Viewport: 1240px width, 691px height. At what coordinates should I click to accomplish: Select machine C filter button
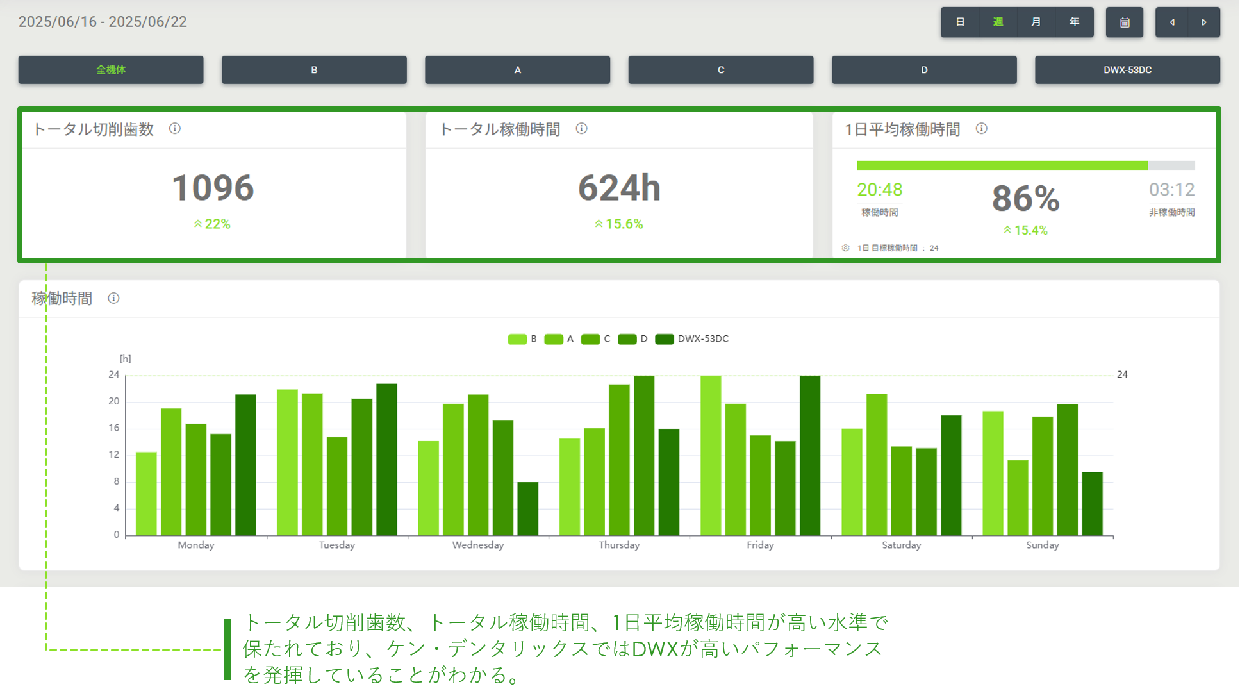coord(720,70)
